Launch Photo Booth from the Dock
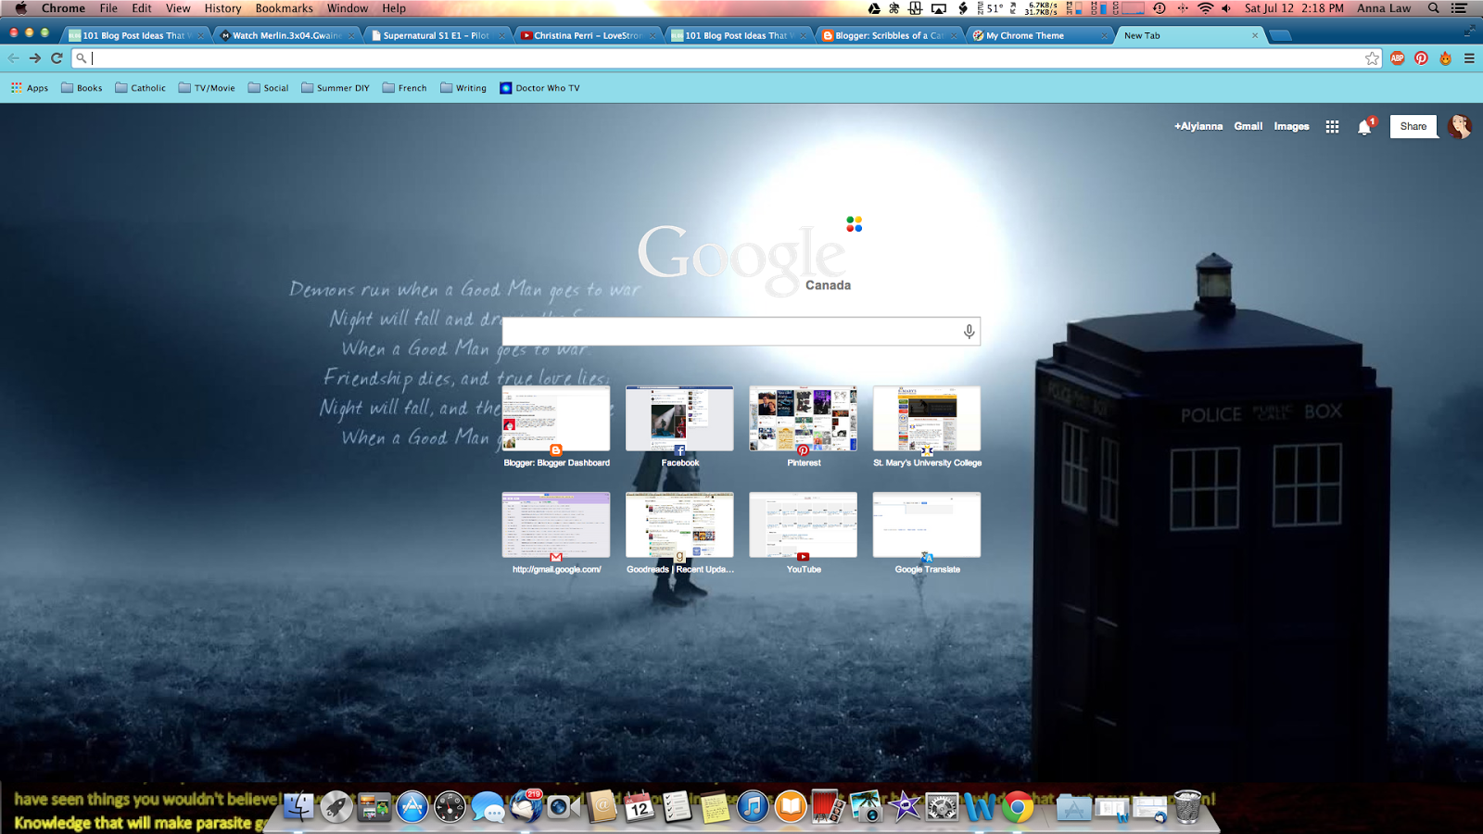Viewport: 1483px width, 834px height. tap(828, 807)
